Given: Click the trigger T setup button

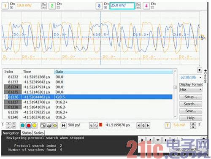Looking at the screenshot, I should point(168,125).
